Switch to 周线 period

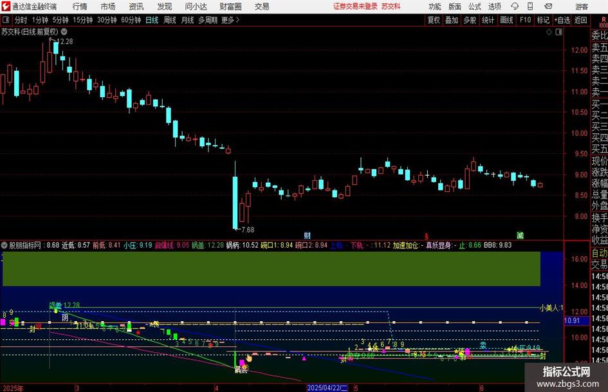pos(170,20)
